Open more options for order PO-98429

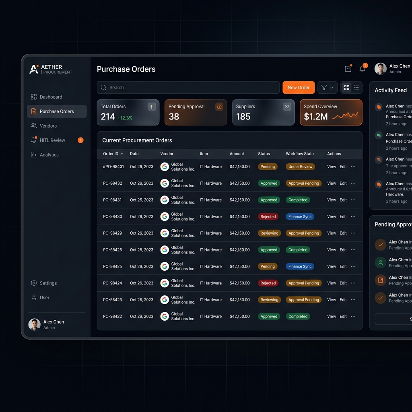pyautogui.click(x=353, y=233)
